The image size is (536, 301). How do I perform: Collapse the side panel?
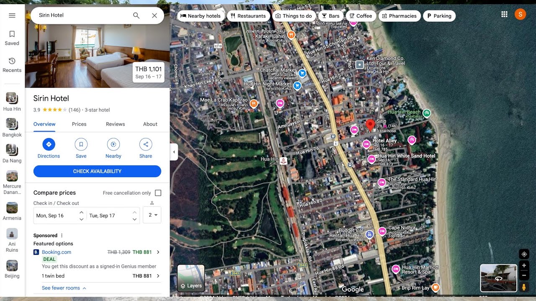tap(174, 152)
